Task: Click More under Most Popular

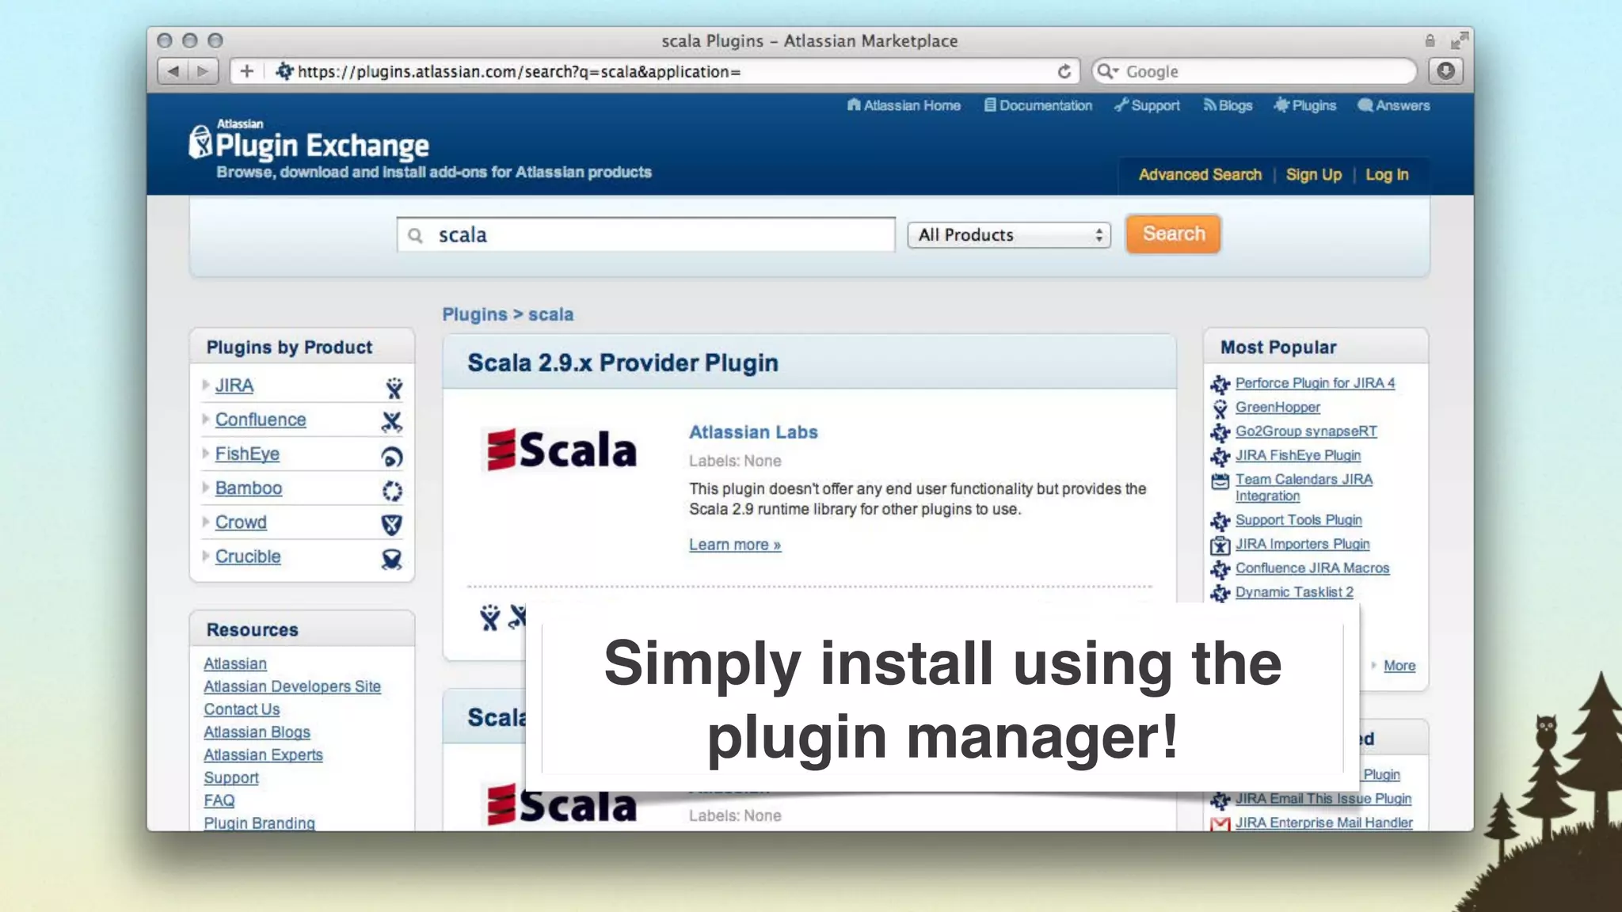Action: pyautogui.click(x=1399, y=666)
